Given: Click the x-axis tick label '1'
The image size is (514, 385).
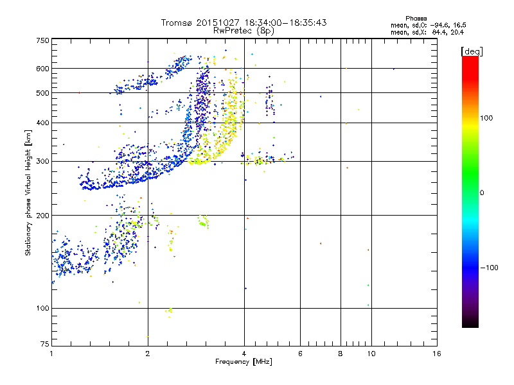Looking at the screenshot, I should [51, 354].
